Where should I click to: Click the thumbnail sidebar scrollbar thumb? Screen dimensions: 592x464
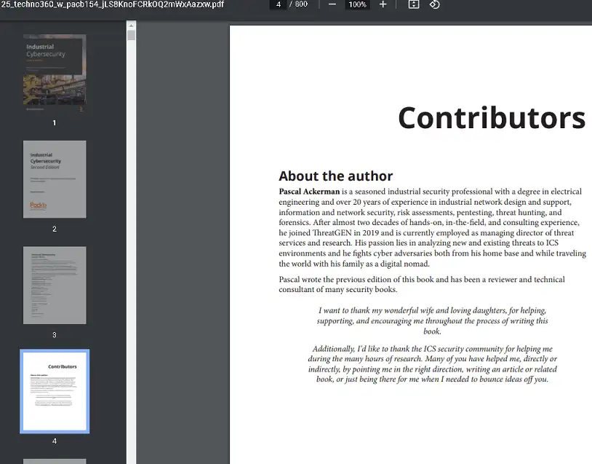131,35
